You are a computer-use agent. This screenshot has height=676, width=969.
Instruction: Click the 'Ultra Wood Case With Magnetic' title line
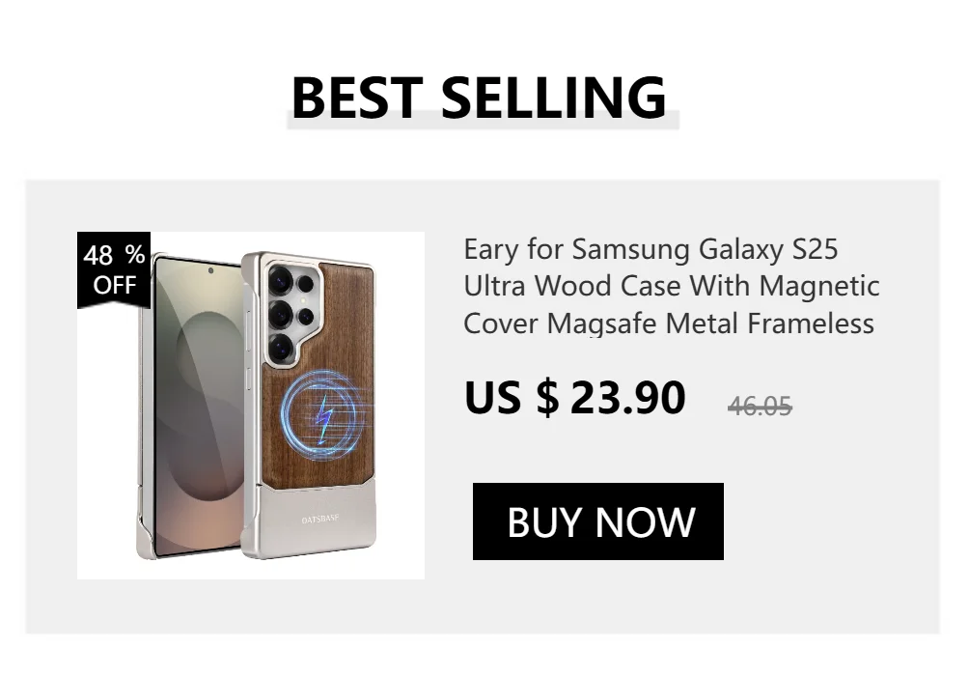(671, 286)
